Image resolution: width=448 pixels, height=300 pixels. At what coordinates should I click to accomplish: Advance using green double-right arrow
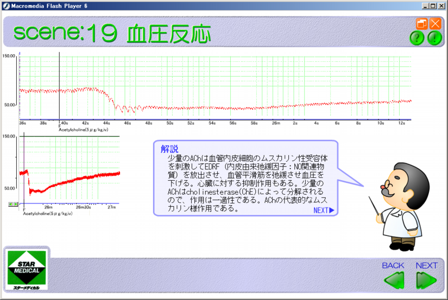point(426,281)
